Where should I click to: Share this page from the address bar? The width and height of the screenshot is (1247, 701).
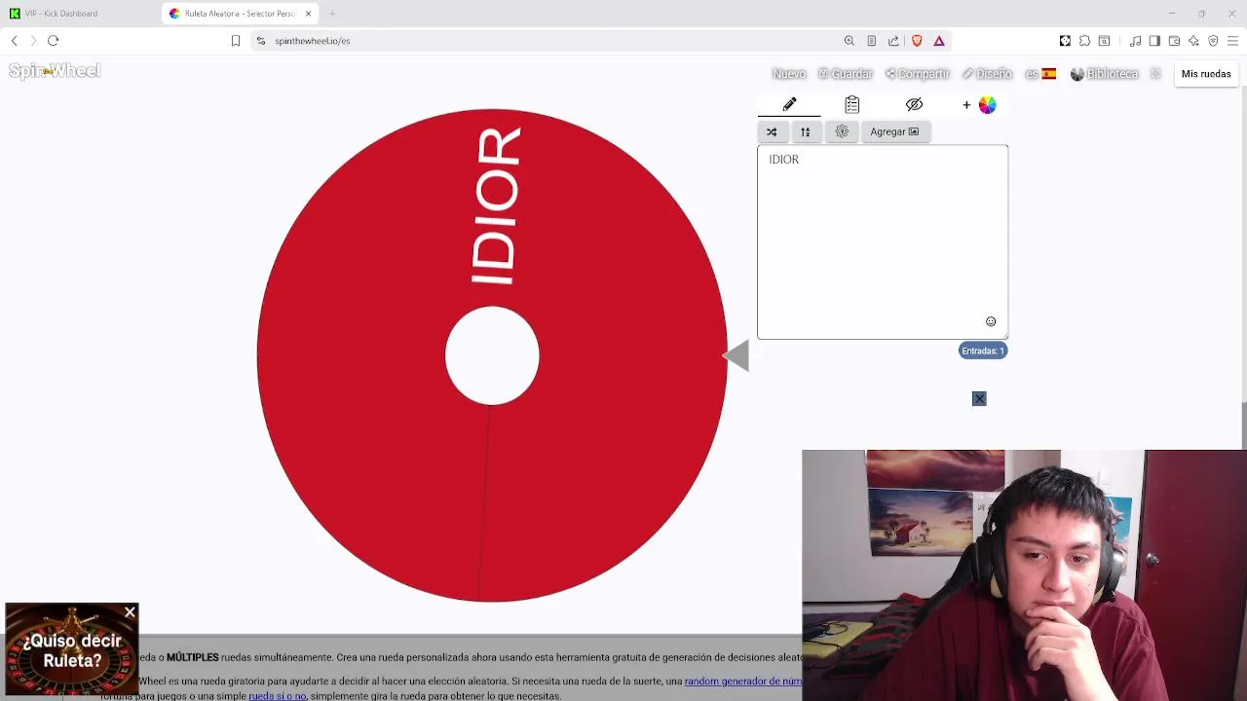(893, 41)
